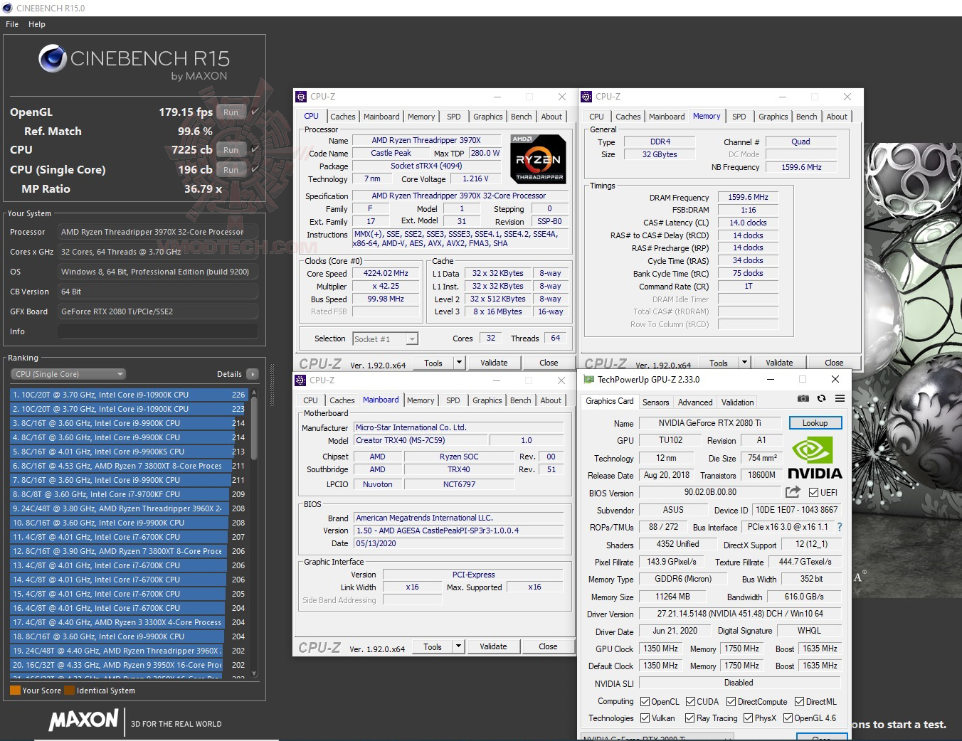962x741 pixels.
Task: Open the Tools dropdown arrow in the CPU-Z CPU window
Action: pyautogui.click(x=459, y=363)
